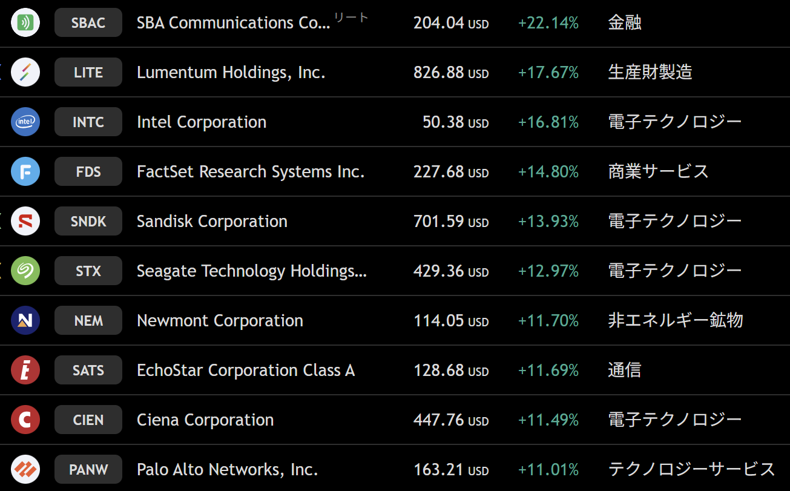
Task: Open the Sandisk Corporation company name
Action: point(212,222)
